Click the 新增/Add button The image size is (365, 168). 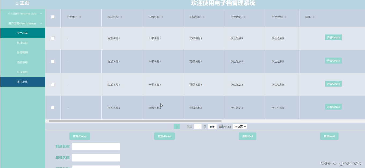(329, 136)
